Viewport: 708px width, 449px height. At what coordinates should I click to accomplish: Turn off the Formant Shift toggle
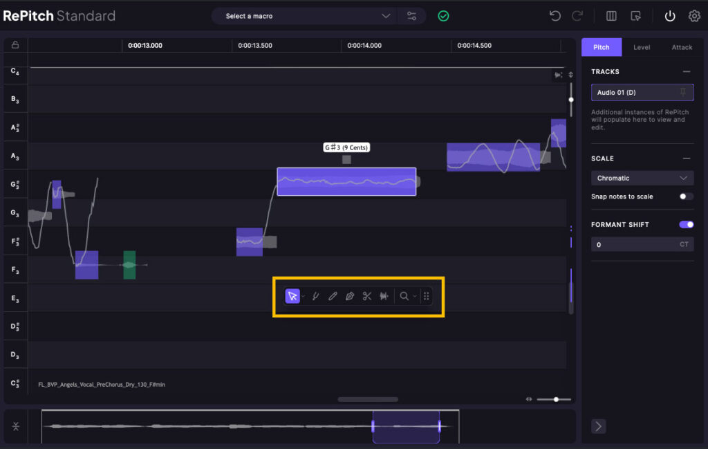pyautogui.click(x=686, y=225)
